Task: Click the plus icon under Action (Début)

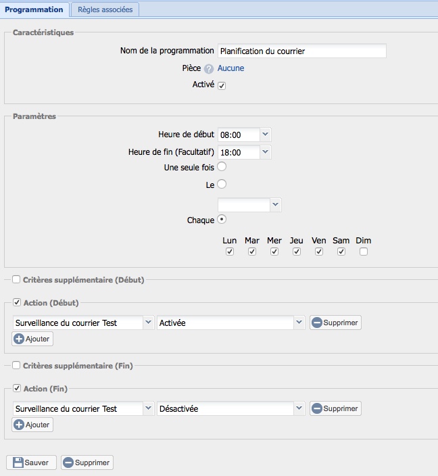Action: point(19,339)
